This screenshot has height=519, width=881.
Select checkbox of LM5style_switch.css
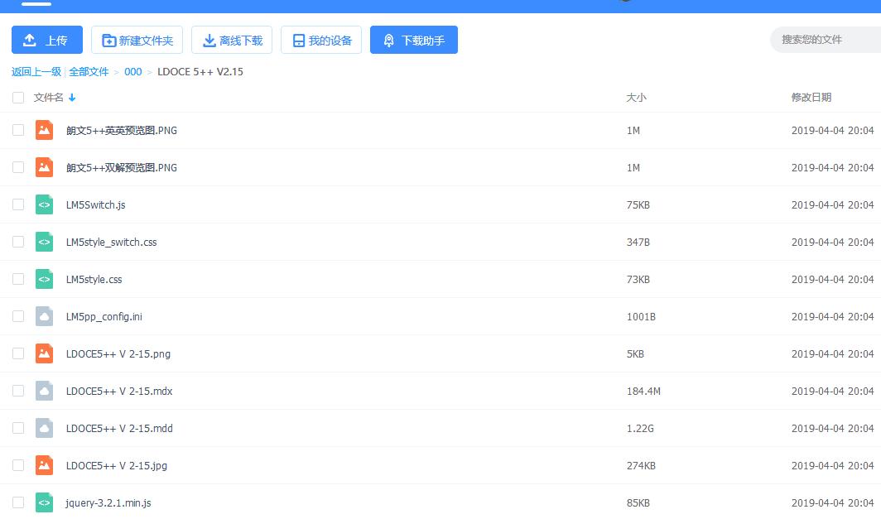click(x=18, y=242)
